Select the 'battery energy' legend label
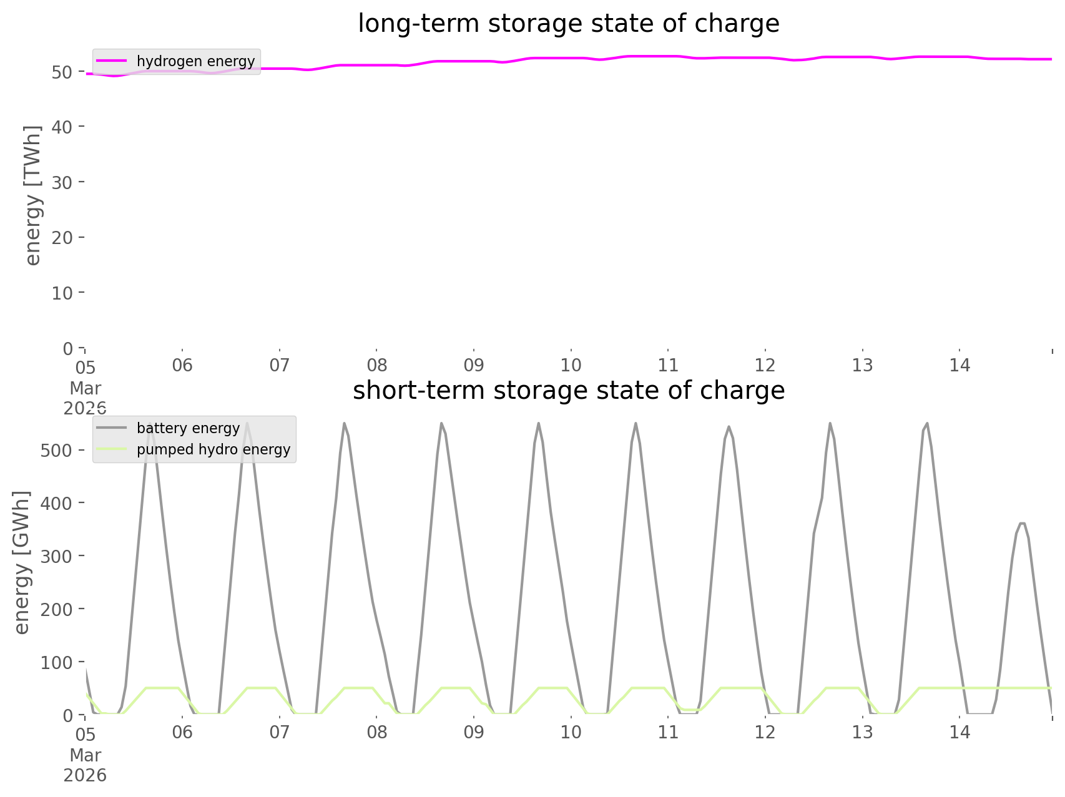 [x=188, y=428]
